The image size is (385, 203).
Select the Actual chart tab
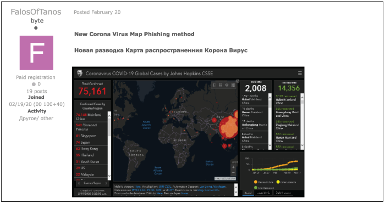pos(248,193)
